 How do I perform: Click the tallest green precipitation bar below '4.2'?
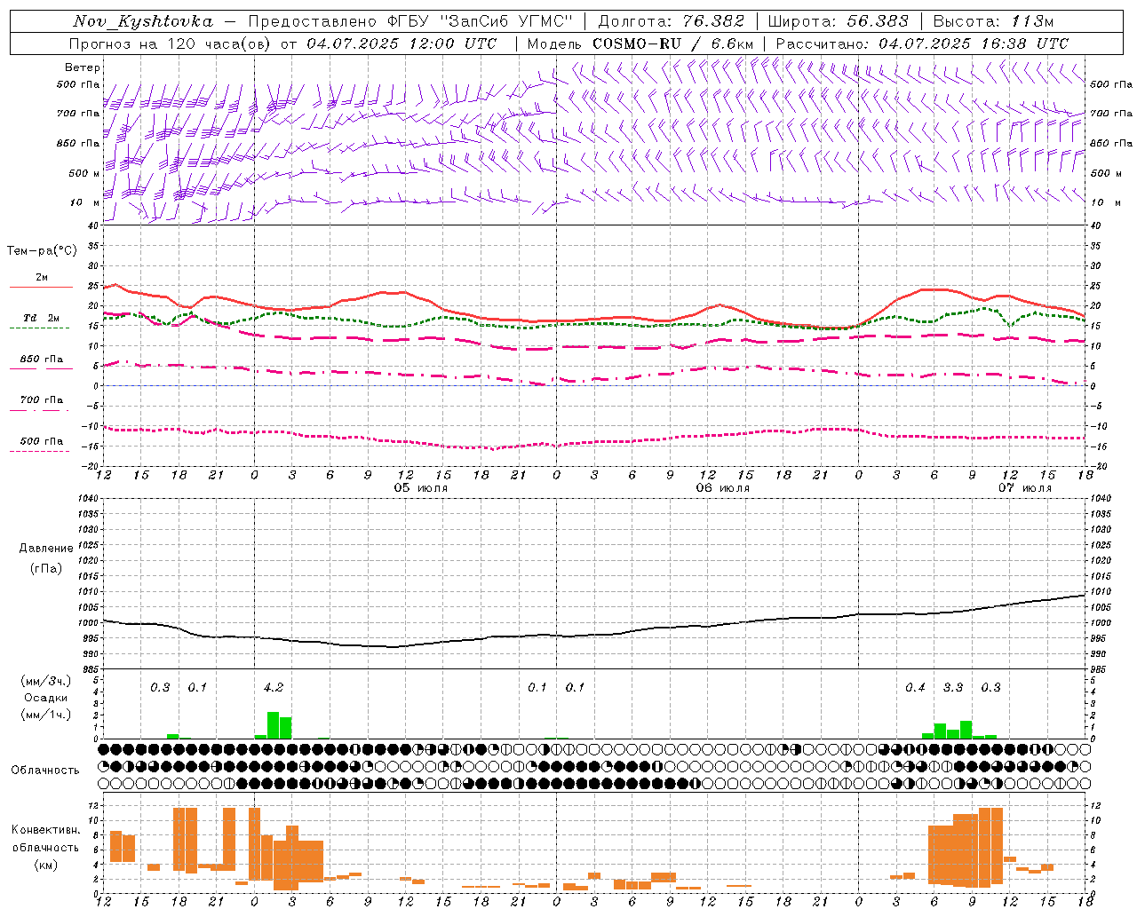click(x=274, y=725)
